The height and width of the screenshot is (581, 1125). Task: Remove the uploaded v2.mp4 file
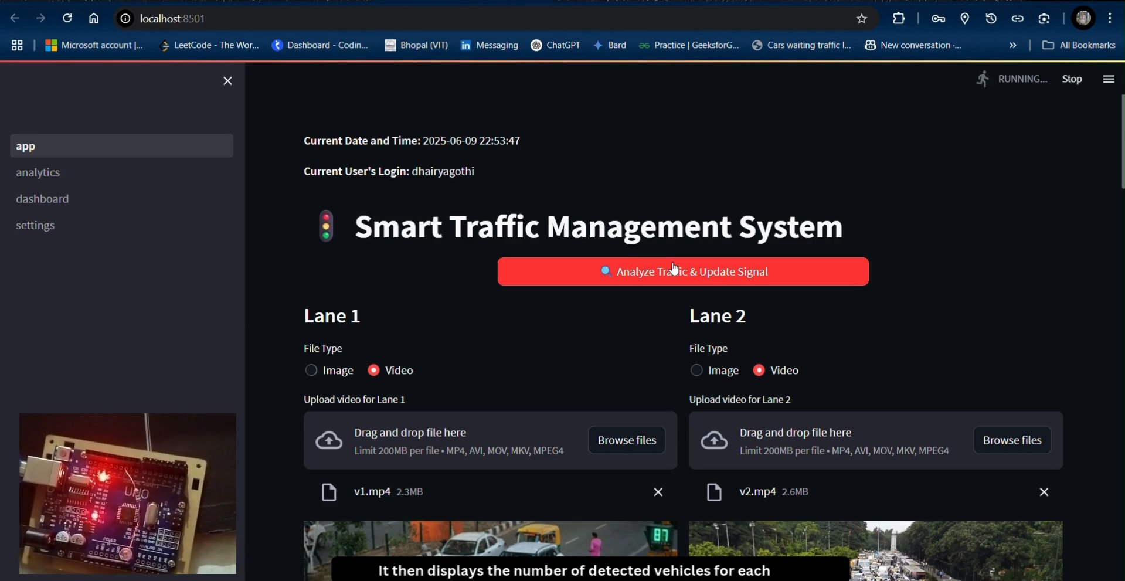[1044, 492]
